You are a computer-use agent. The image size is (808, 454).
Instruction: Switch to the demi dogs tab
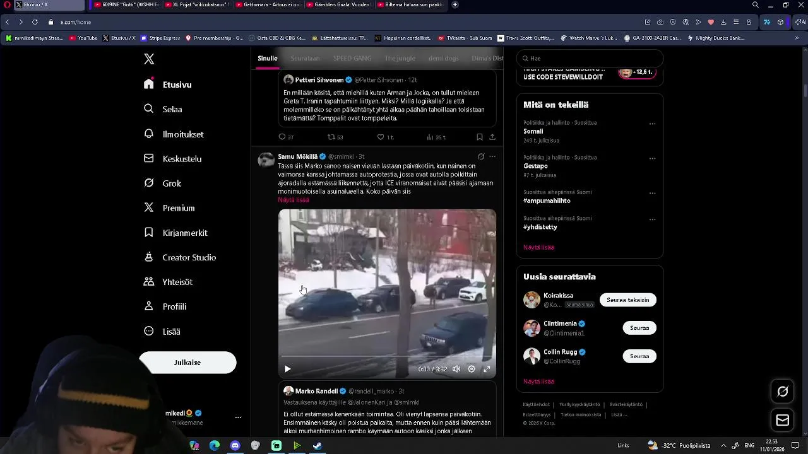click(x=444, y=58)
